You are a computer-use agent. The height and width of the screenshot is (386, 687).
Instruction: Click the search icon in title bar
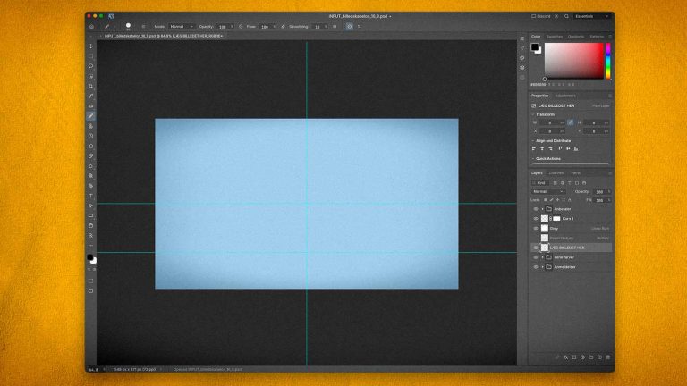(566, 16)
